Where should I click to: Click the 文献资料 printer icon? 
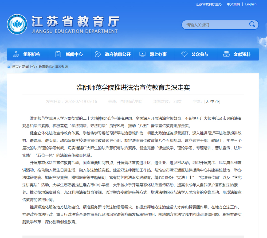click(226, 54)
